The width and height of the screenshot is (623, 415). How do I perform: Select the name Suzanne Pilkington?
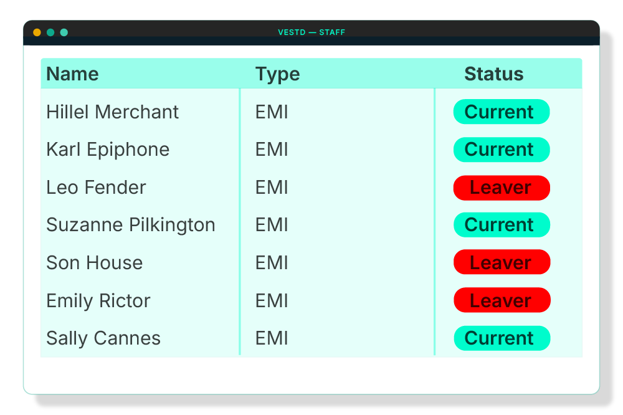(131, 225)
